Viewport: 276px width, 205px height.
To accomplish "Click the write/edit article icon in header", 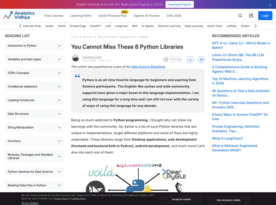I will click(x=251, y=16).
